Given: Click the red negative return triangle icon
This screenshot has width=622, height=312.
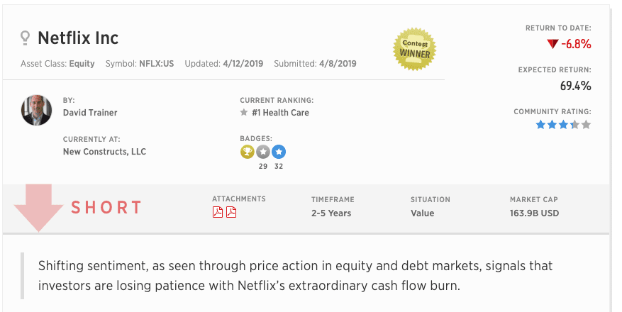Looking at the screenshot, I should 552,44.
